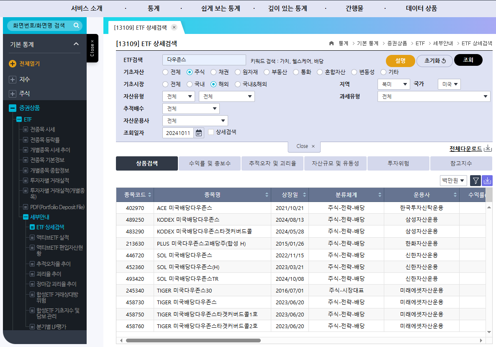The height and width of the screenshot is (347, 496).
Task: Click the 조회일자 date field
Action: pyautogui.click(x=178, y=133)
